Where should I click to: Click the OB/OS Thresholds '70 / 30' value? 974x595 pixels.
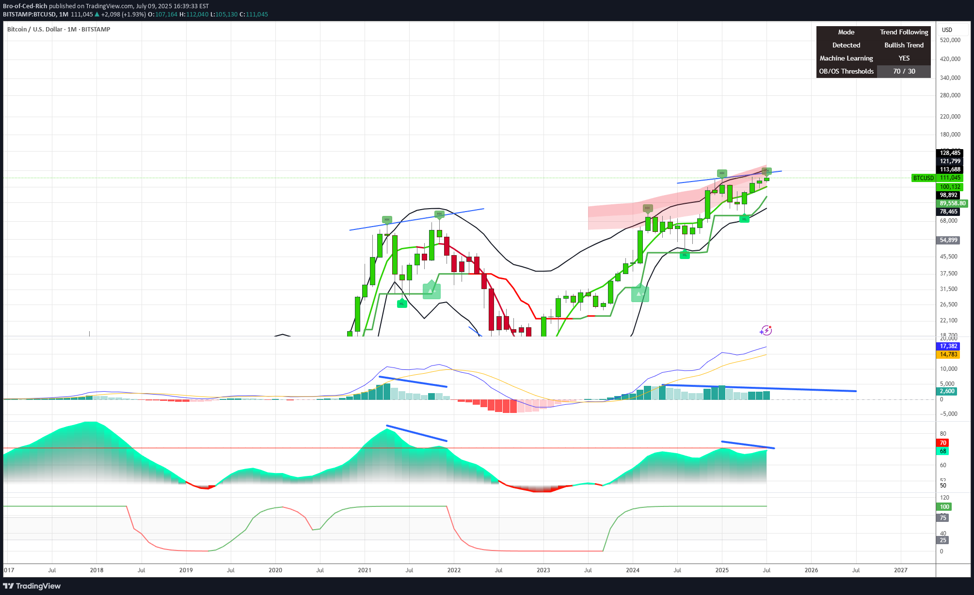(x=904, y=71)
